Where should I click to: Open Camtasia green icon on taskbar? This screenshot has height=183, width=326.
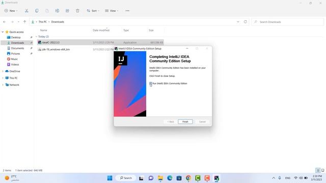click(x=198, y=178)
